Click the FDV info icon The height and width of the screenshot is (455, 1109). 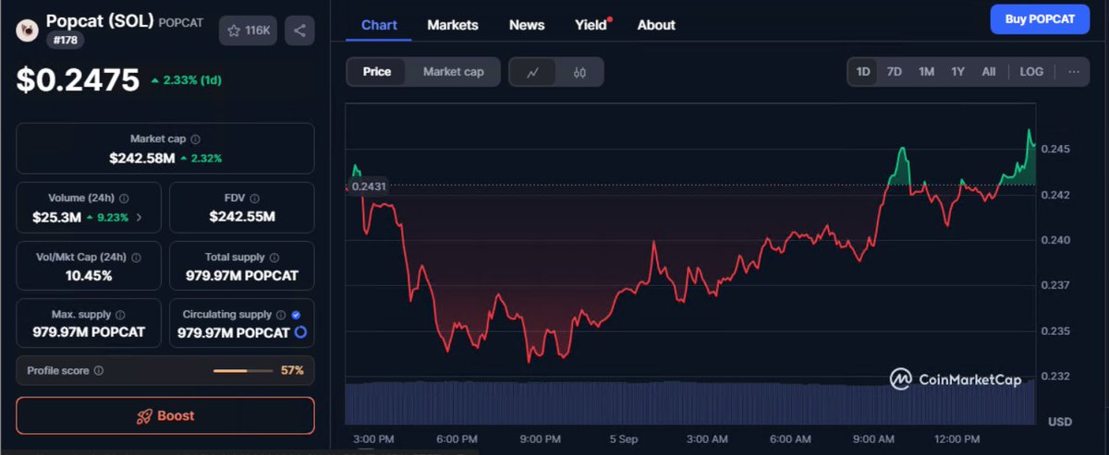254,198
